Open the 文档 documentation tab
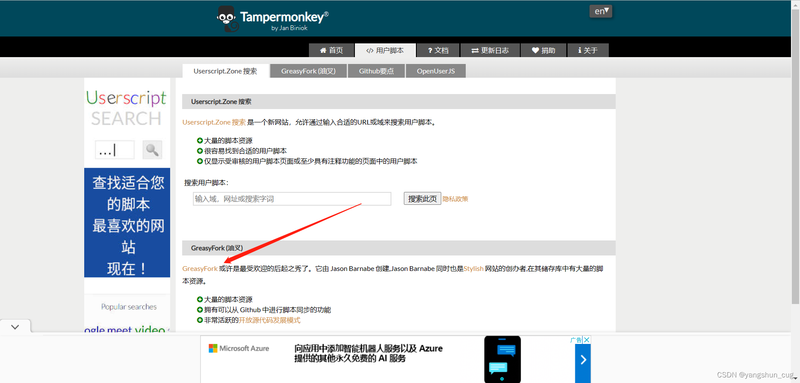800x383 pixels. coord(438,50)
